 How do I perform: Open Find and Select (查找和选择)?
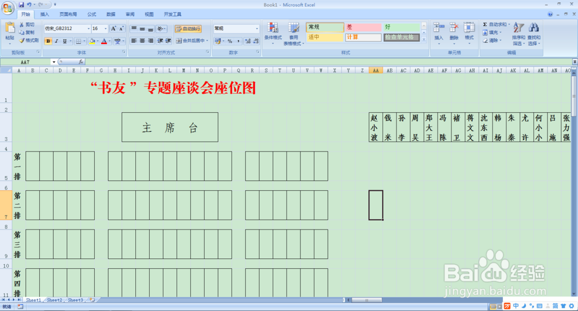[533, 34]
